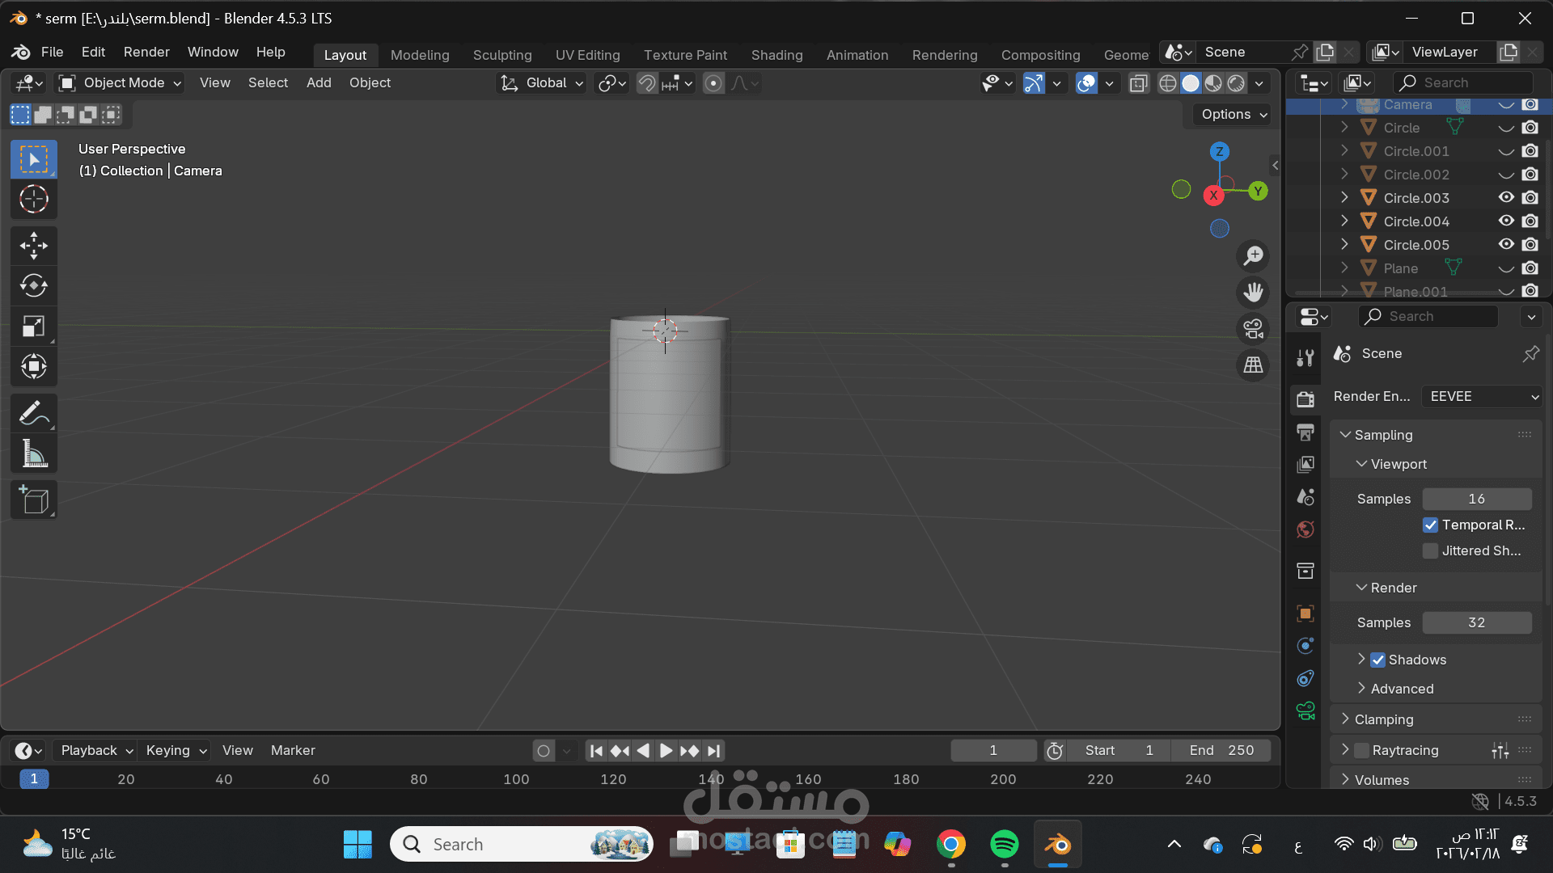Switch to the Shading workspace tab
This screenshot has height=873, width=1553.
pos(776,55)
